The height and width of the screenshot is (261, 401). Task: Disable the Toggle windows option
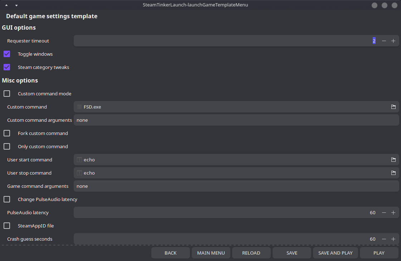pyautogui.click(x=6, y=54)
